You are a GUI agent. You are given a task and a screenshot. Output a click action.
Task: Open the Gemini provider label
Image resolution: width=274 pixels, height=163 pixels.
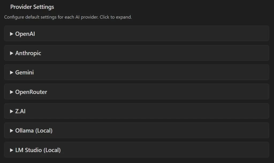[x=24, y=72]
